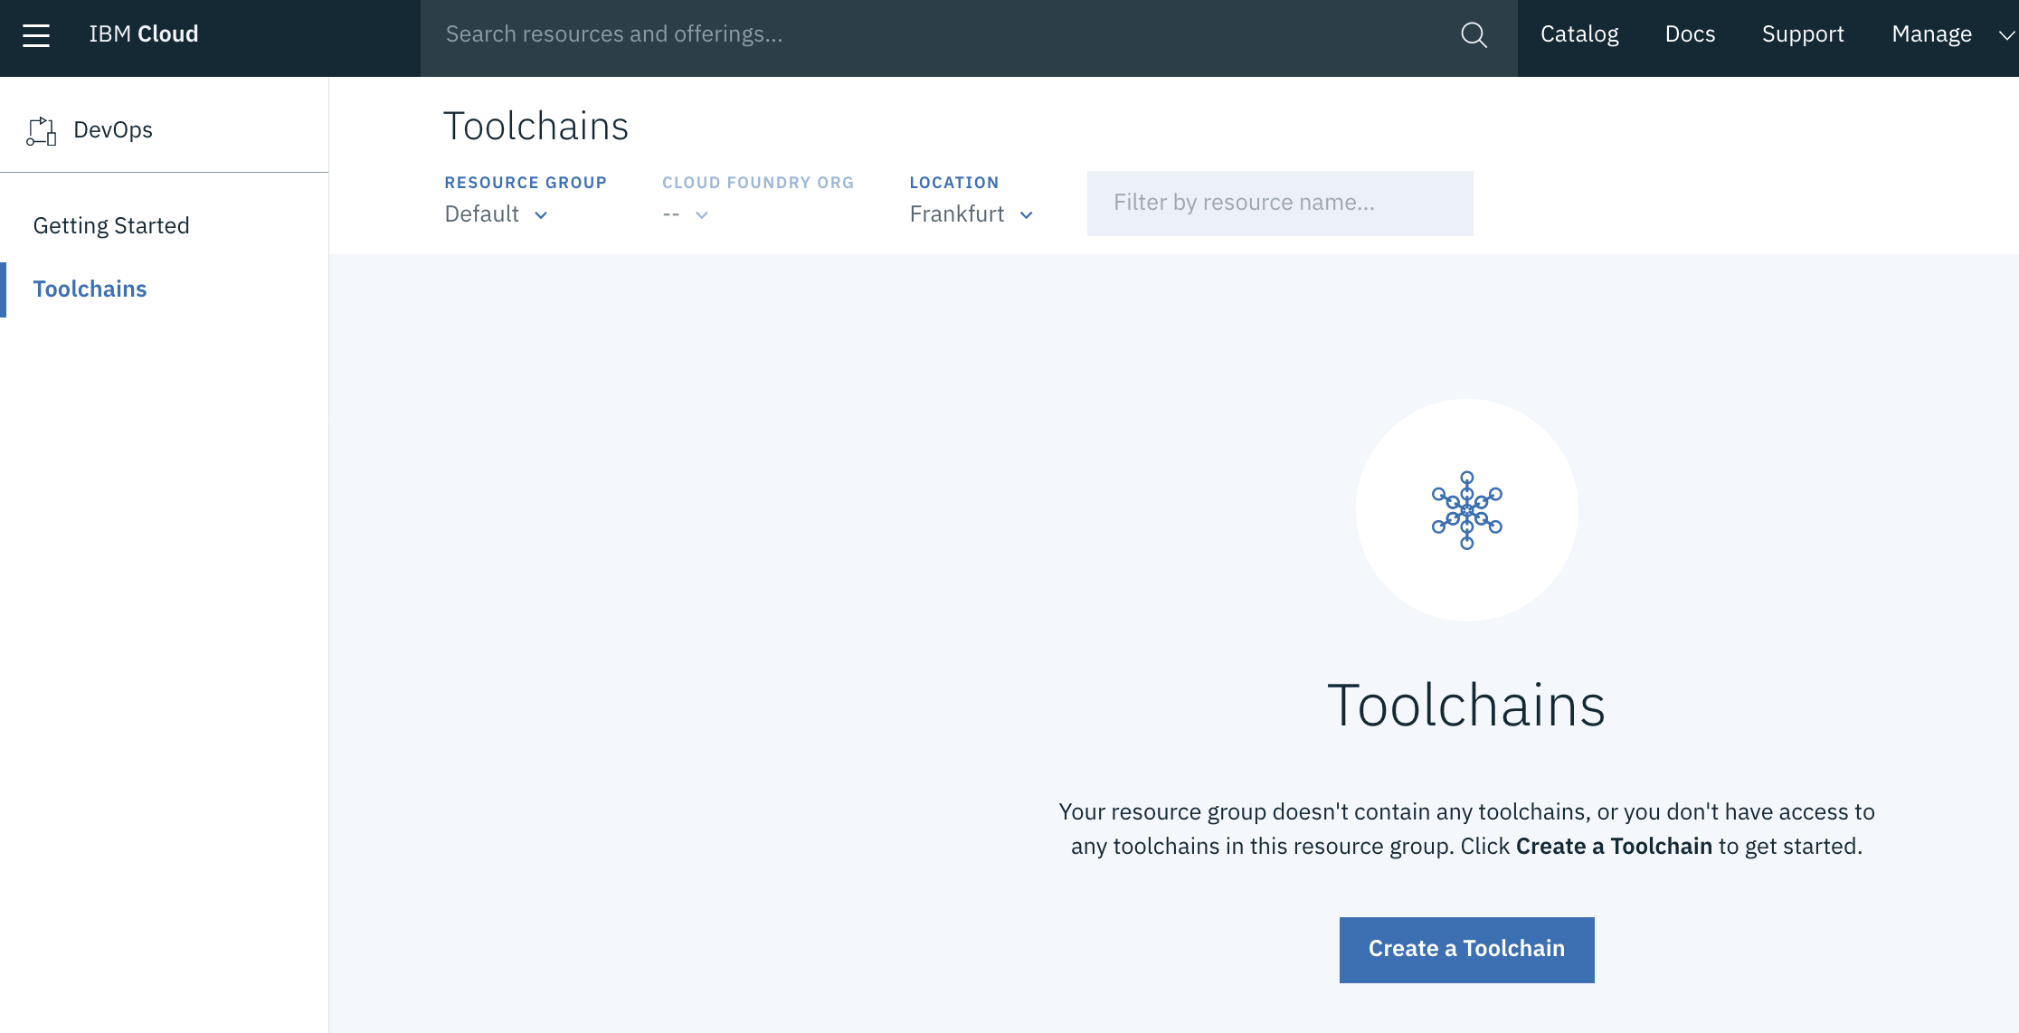Select Toolchains in the sidebar
Screen dimensions: 2019x1033
tap(90, 289)
